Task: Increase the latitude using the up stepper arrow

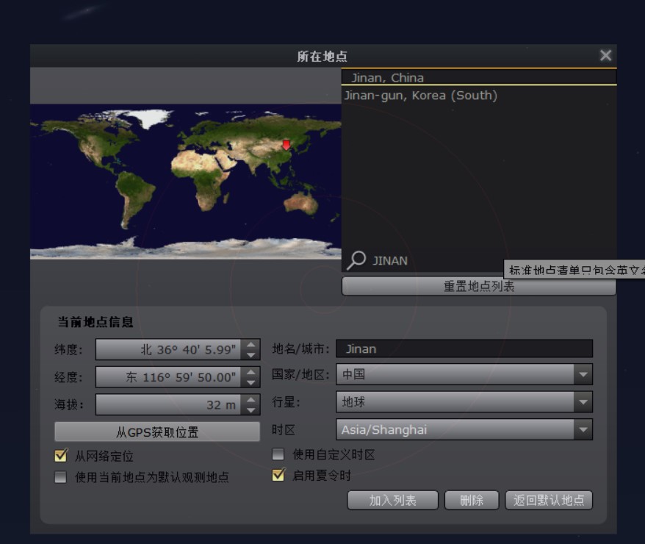Action: coord(249,345)
